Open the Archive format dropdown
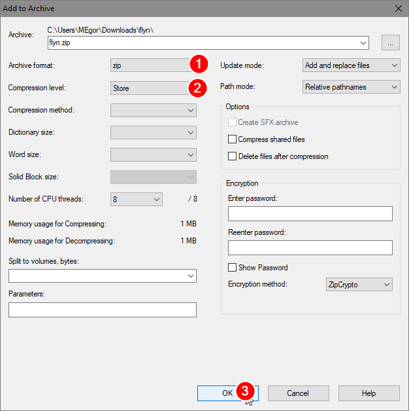The image size is (409, 411). [150, 66]
